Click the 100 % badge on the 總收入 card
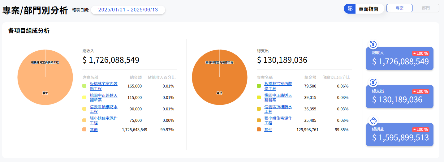The width and height of the screenshot is (444, 162). point(420,53)
